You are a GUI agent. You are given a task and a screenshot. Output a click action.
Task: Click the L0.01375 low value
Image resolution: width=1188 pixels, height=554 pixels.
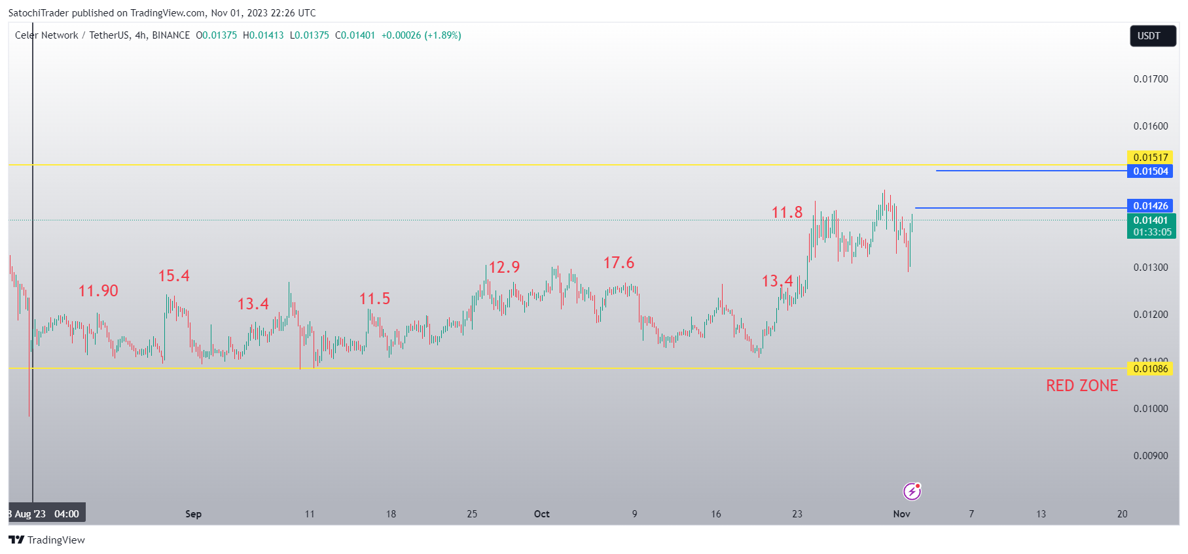pos(310,35)
